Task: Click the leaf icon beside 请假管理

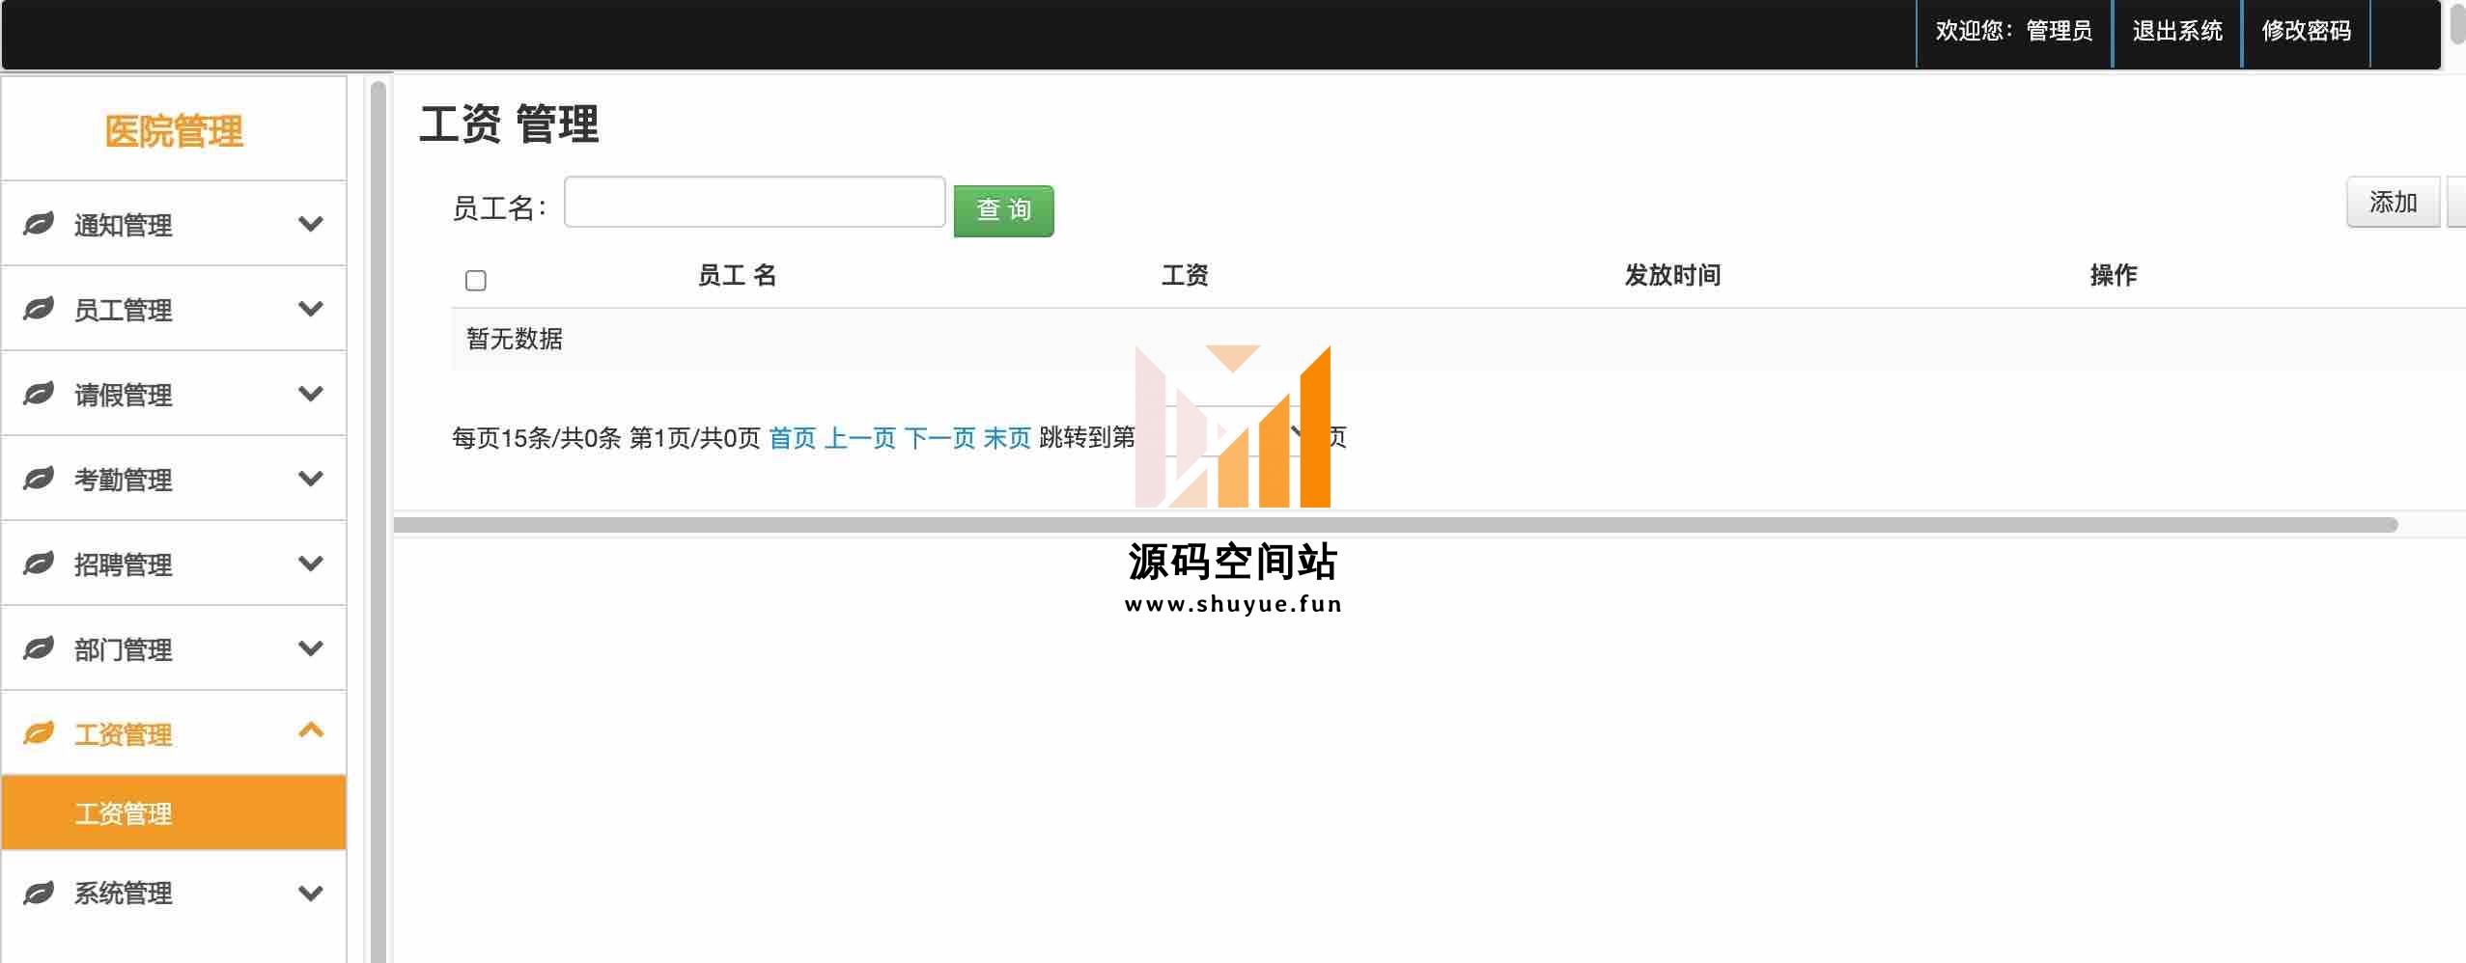Action: [39, 394]
